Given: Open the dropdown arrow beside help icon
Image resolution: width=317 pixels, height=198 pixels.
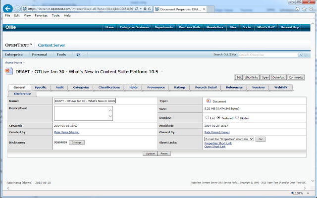Looking at the screenshot, I should click(x=84, y=55).
